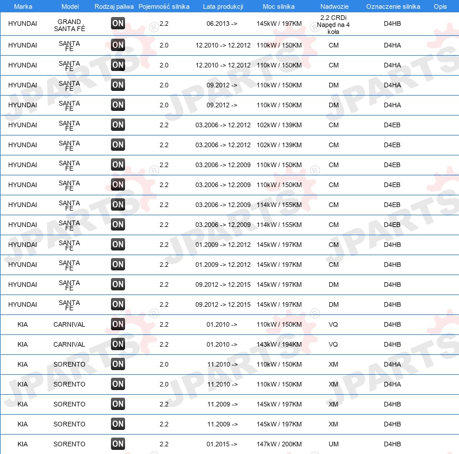Viewport: 459px width, 454px height.
Task: Select the 143kW / 194KM power cell
Action: 279,344
